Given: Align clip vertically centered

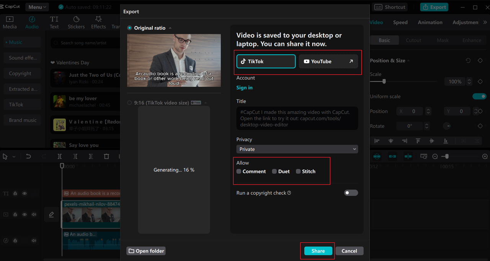Looking at the screenshot, I should coord(432,141).
